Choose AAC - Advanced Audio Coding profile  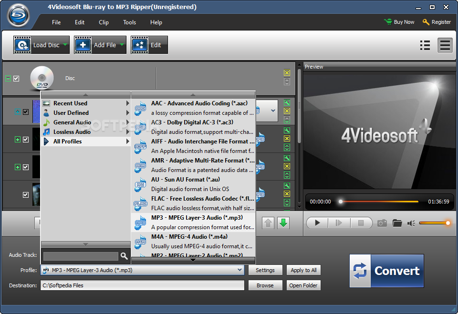click(193, 108)
